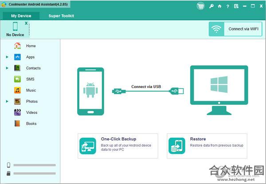
Task: Select Home in the sidebar
Action: 31,46
